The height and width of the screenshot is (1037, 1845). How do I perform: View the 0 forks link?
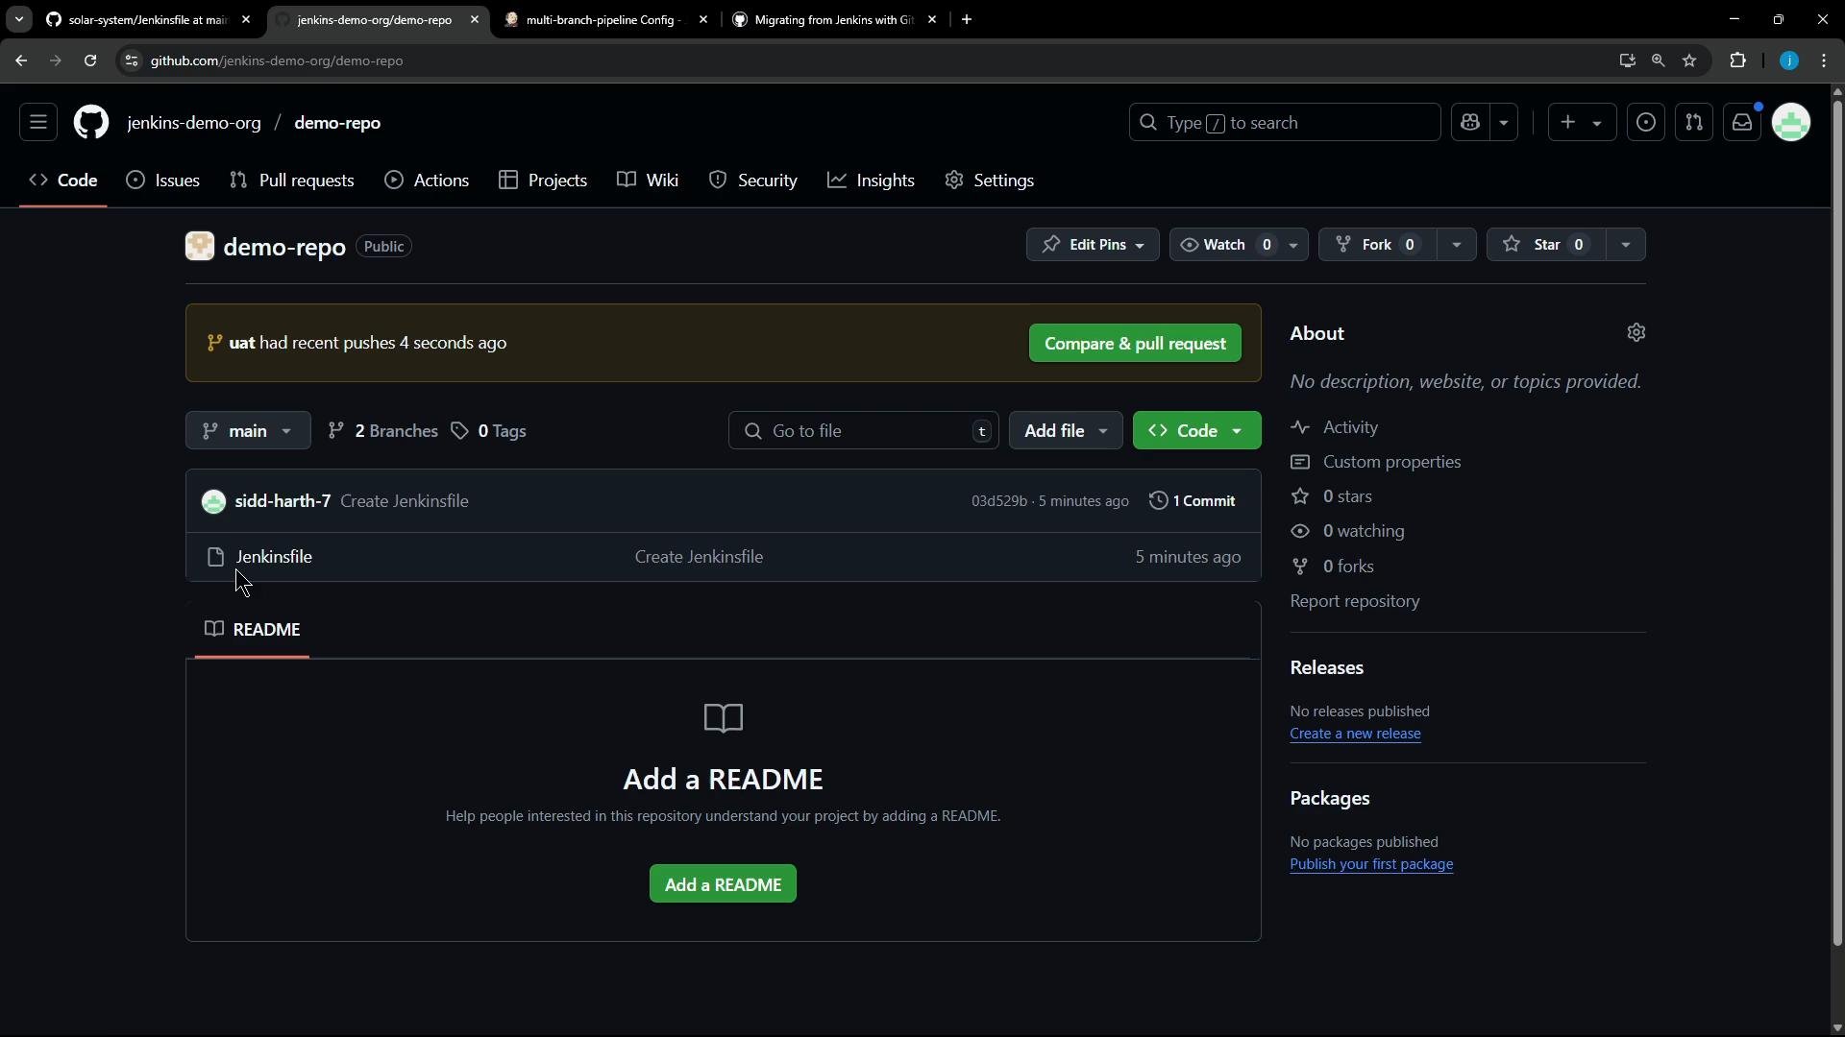point(1348,567)
